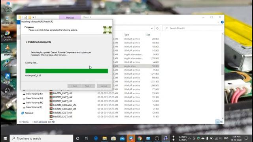Click the DirectX setup taskbar icon
This screenshot has height=142, width=253.
coord(166,138)
